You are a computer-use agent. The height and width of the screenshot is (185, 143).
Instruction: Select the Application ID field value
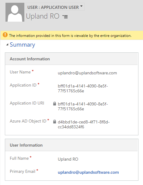click(83, 88)
